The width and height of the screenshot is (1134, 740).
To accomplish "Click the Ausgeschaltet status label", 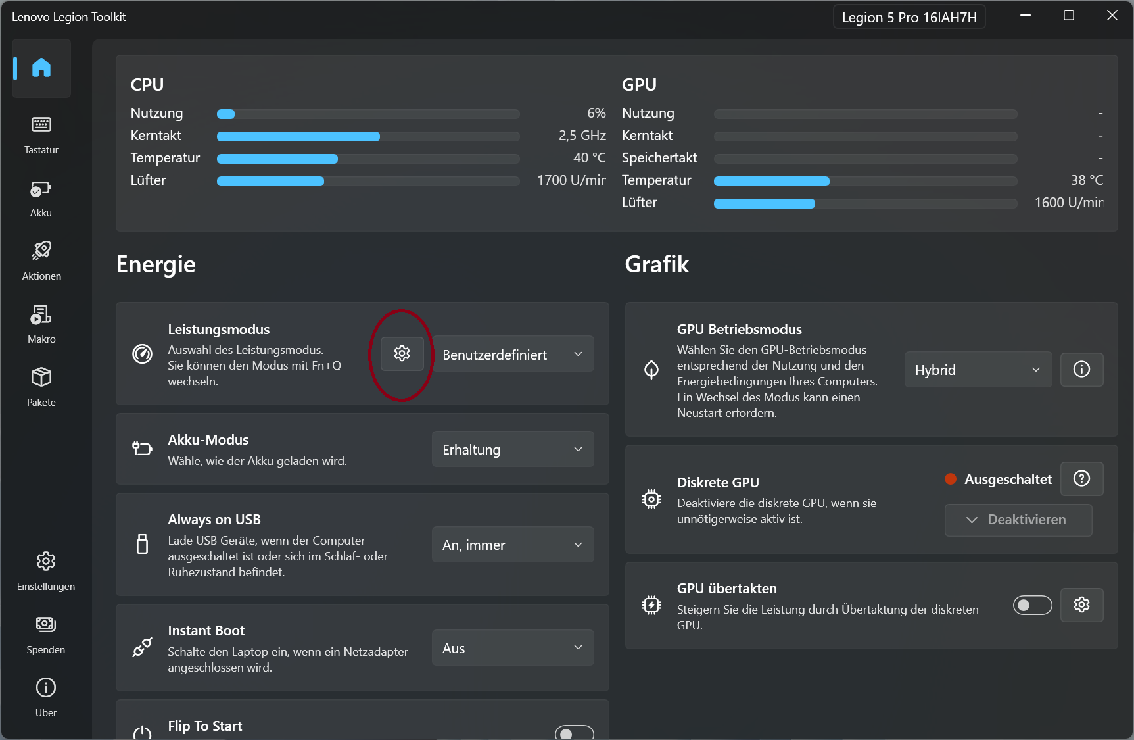I will tap(1008, 480).
